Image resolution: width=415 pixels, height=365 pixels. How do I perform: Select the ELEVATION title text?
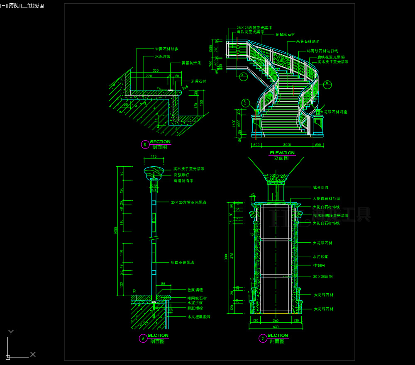[282, 153]
